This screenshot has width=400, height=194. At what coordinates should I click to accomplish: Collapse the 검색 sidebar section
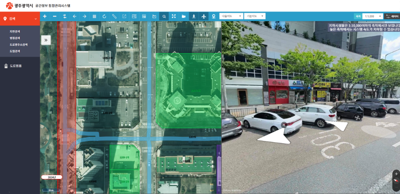click(36, 19)
